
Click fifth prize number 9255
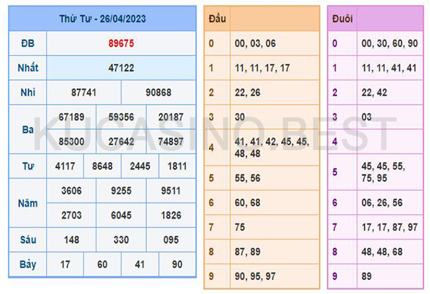(x=121, y=191)
